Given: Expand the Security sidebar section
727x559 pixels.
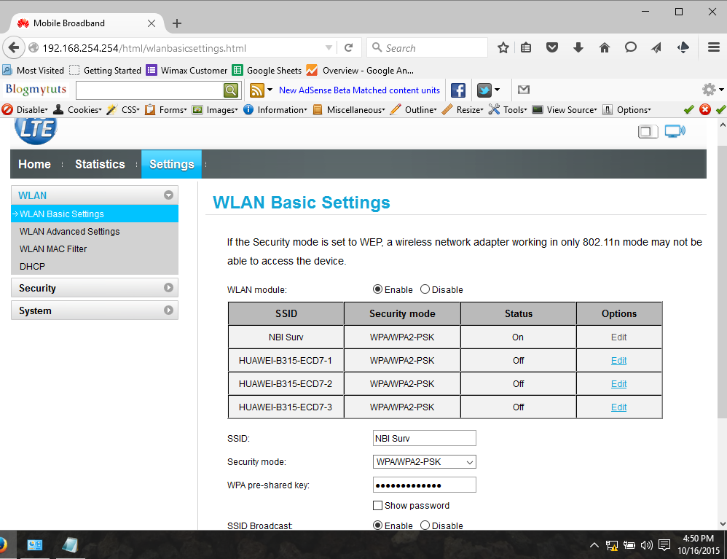Looking at the screenshot, I should click(x=95, y=288).
